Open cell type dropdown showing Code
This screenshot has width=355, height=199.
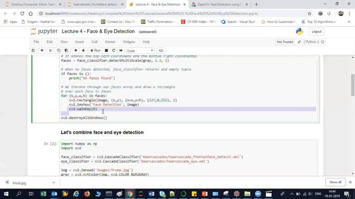tap(140, 51)
